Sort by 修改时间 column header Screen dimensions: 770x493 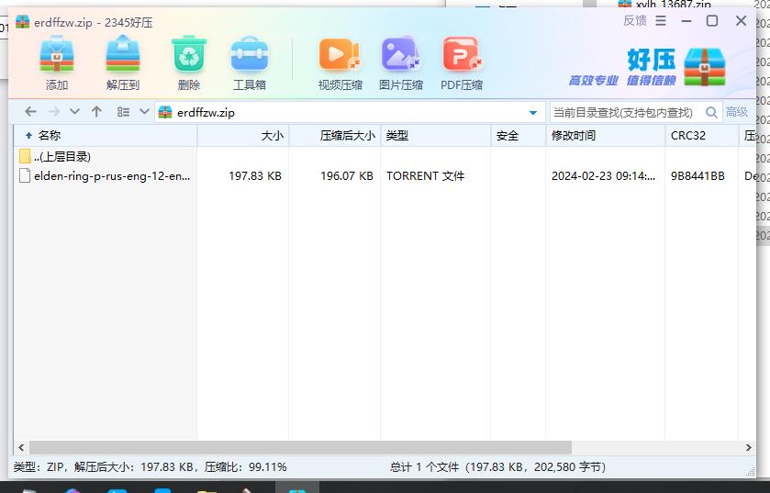point(606,136)
